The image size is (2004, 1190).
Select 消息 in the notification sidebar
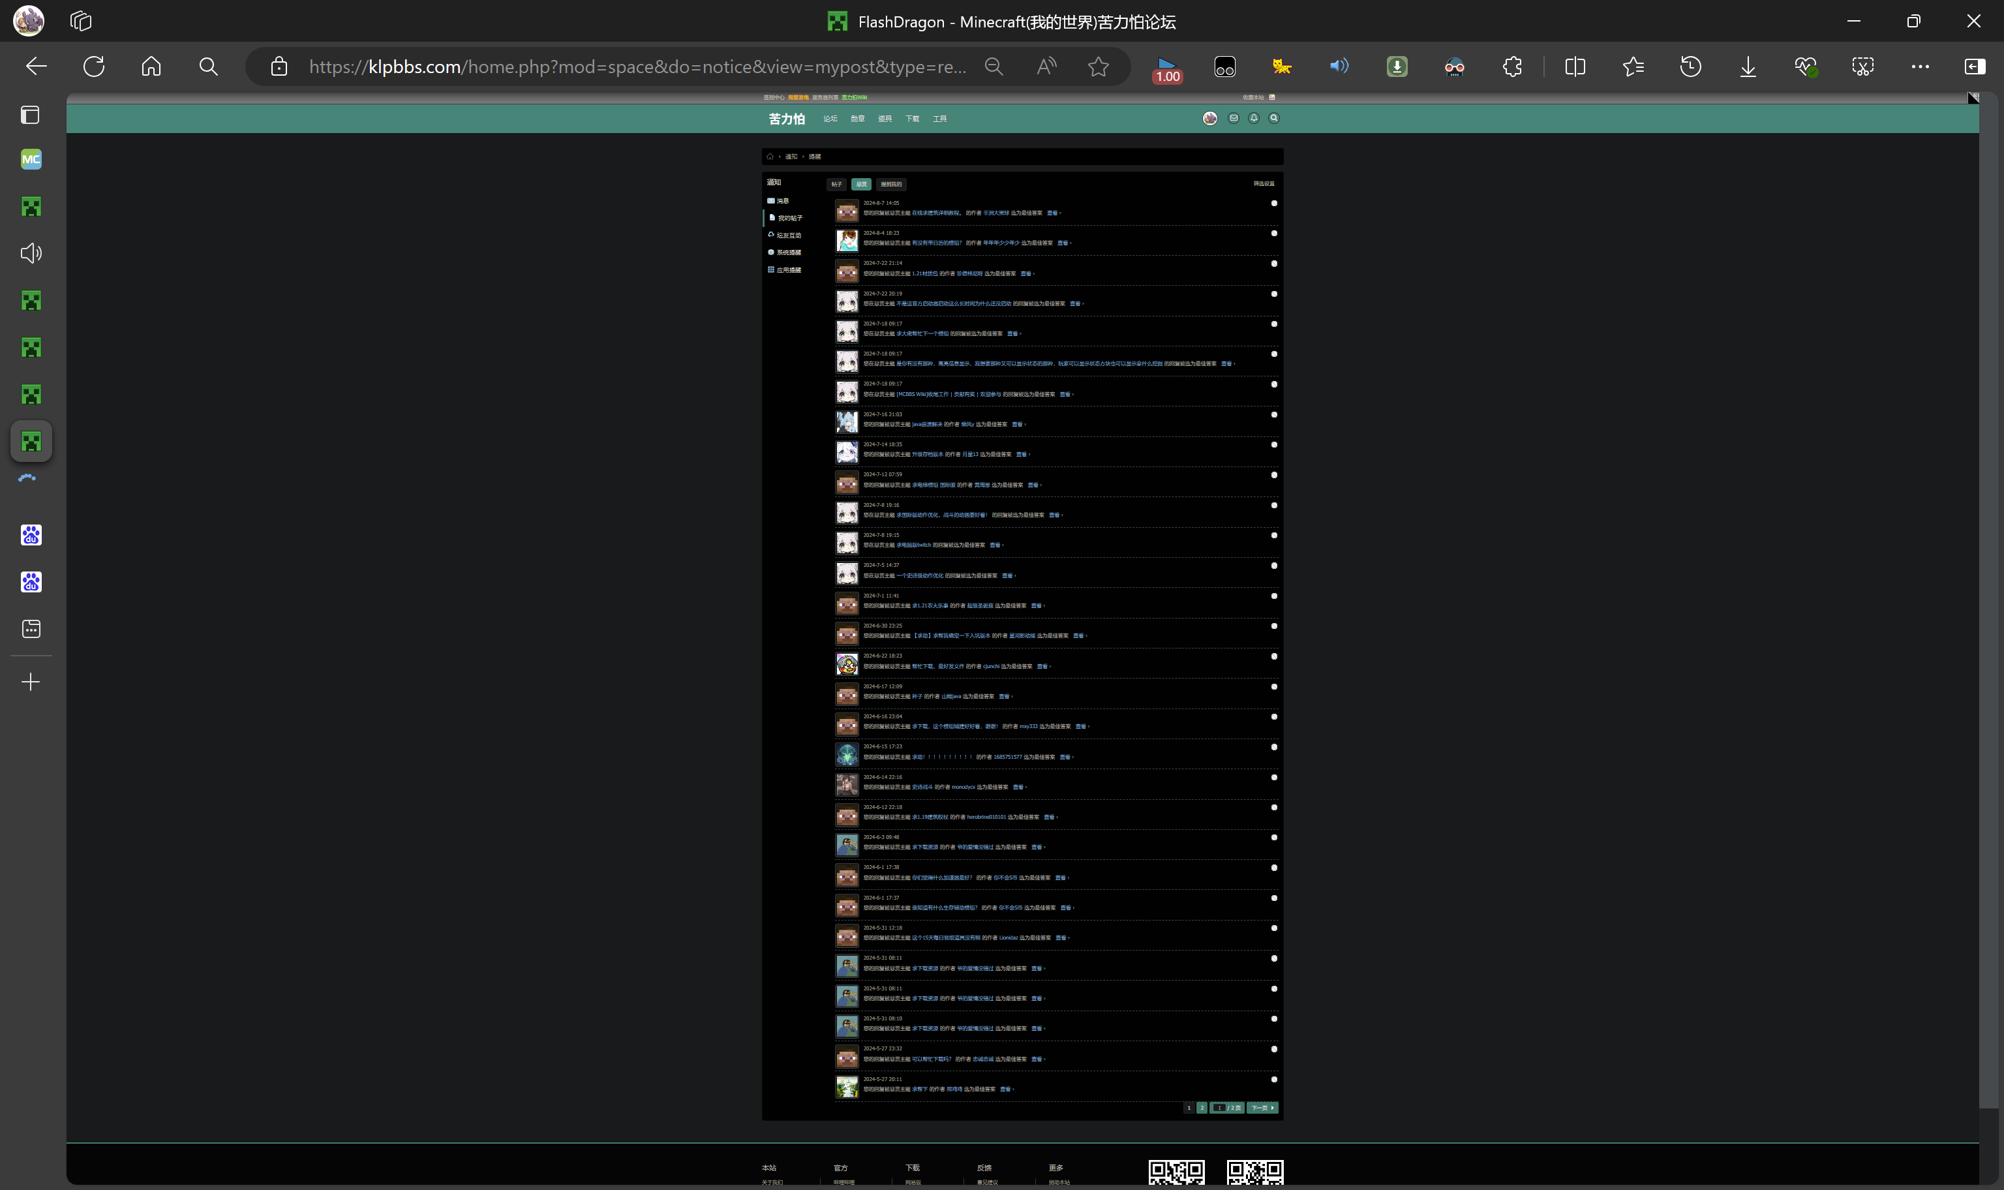tap(778, 202)
